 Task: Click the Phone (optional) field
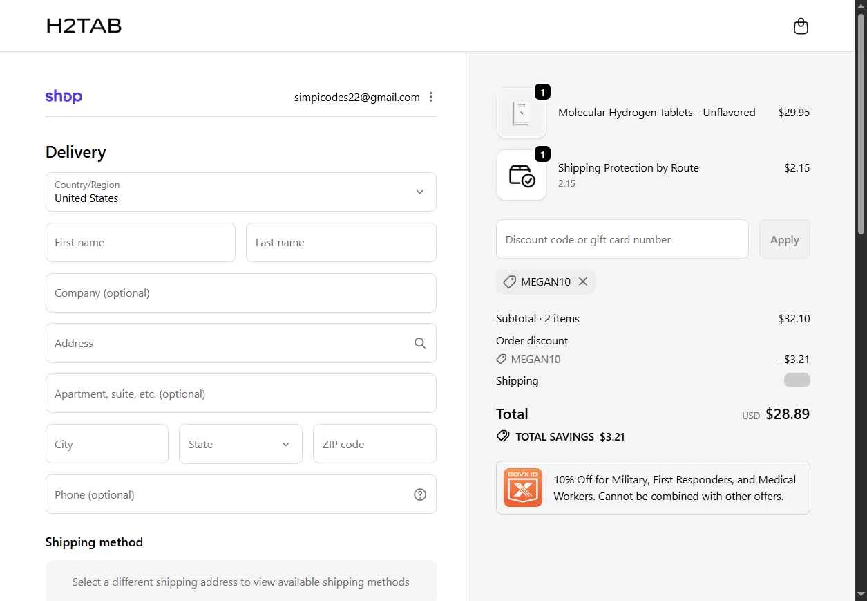coord(241,494)
